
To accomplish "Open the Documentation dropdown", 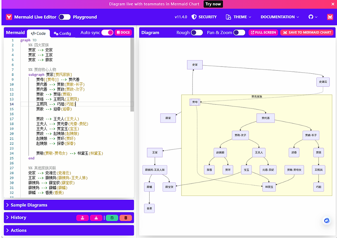I will point(280,17).
